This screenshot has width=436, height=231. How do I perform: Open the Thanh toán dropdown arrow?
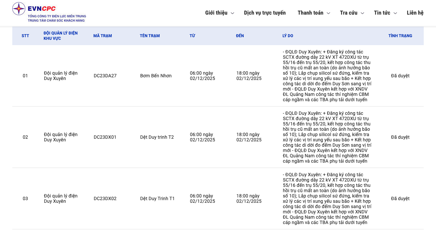tap(328, 13)
